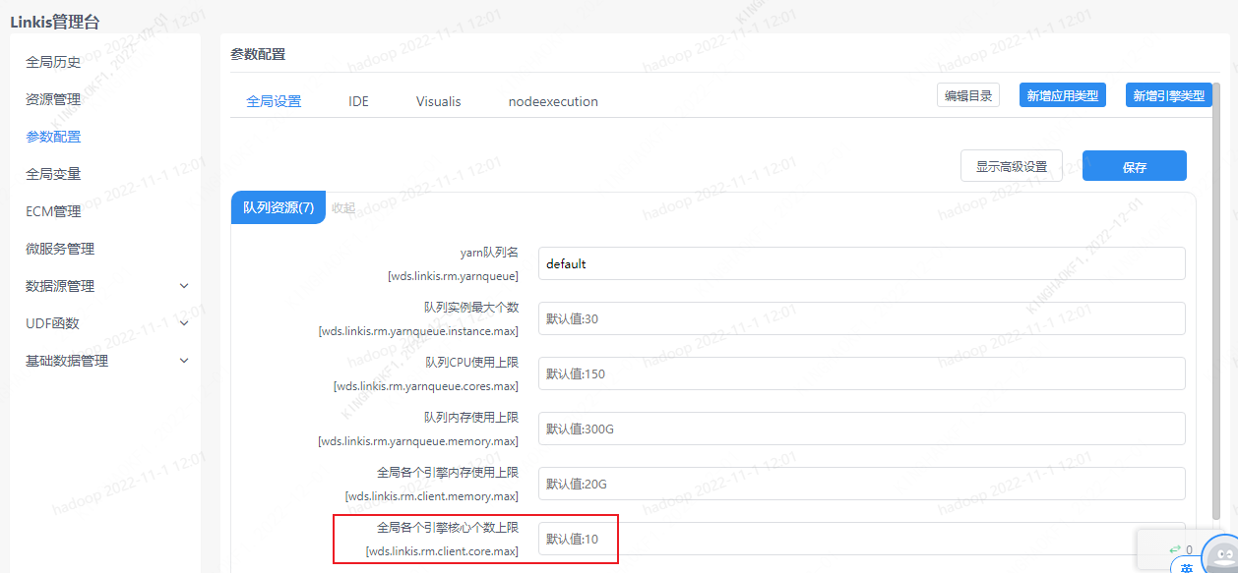This screenshot has width=1238, height=573.
Task: Click the 编辑目录 button
Action: 967,95
